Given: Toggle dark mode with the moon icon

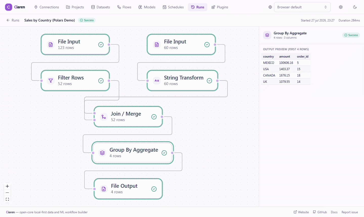Looking at the screenshot, I should (355, 7).
